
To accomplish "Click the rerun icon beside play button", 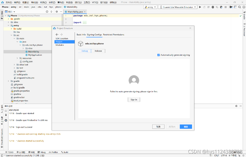I will 204,7.
